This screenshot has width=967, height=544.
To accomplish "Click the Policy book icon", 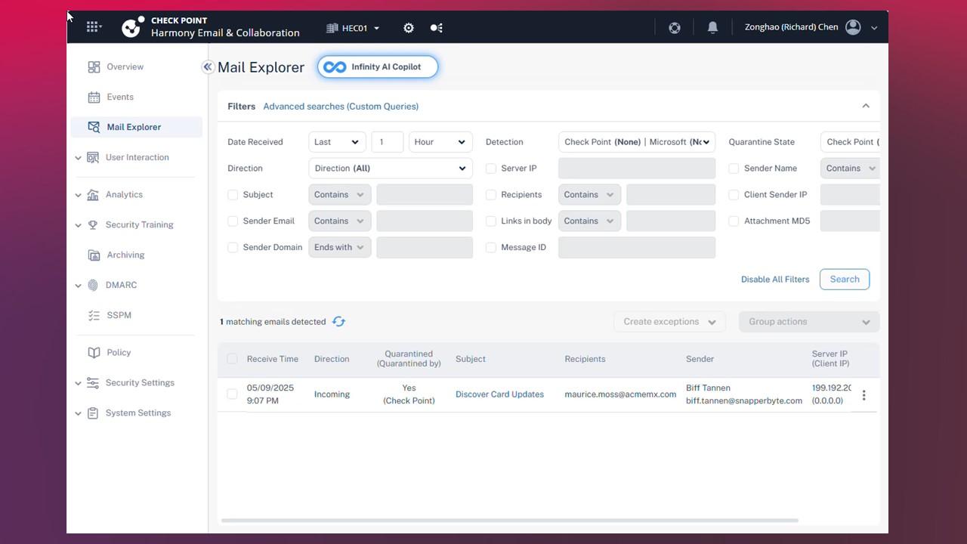I will click(x=94, y=352).
